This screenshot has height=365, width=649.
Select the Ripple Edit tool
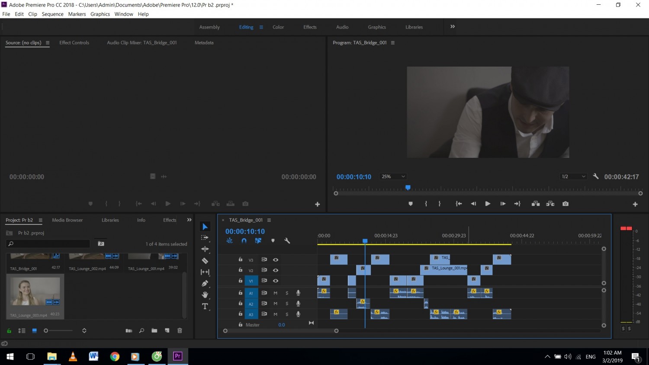tap(205, 249)
